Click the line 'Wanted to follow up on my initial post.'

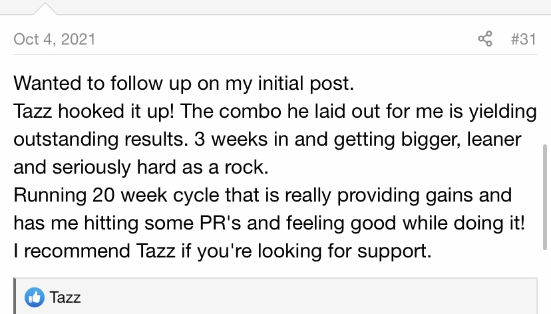click(184, 83)
